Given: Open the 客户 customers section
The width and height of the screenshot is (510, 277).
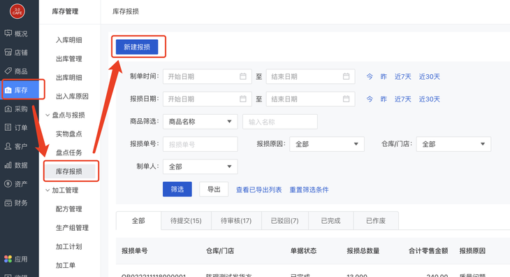Looking at the screenshot, I should (x=16, y=146).
